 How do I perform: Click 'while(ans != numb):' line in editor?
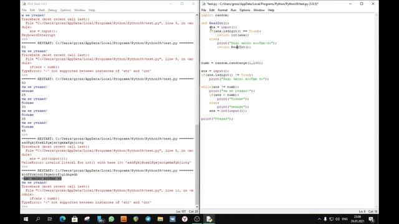click(x=220, y=87)
